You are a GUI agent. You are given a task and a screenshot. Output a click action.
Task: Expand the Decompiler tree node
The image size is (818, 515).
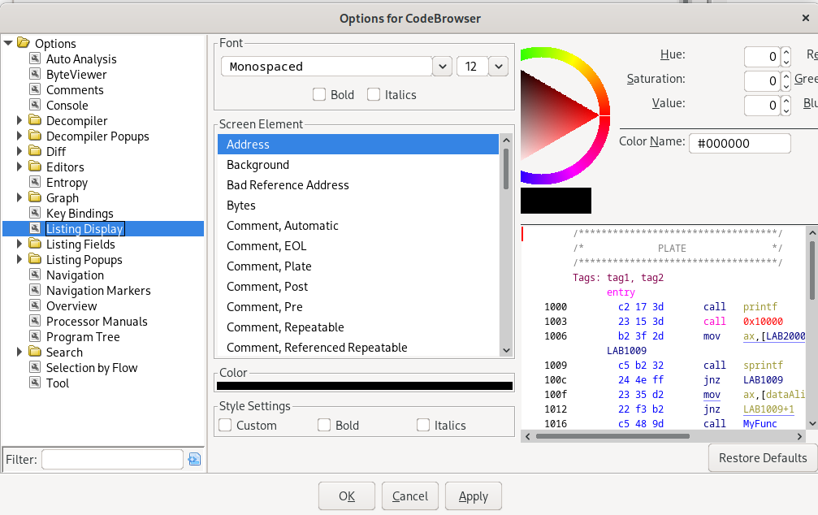click(x=19, y=120)
